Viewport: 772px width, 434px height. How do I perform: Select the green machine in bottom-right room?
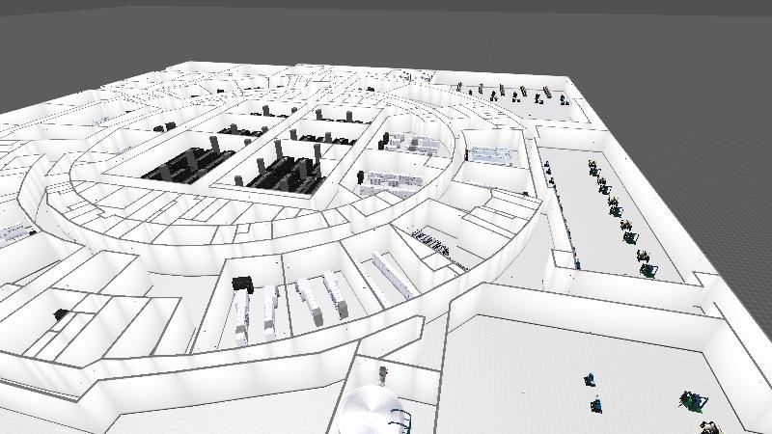[691, 400]
